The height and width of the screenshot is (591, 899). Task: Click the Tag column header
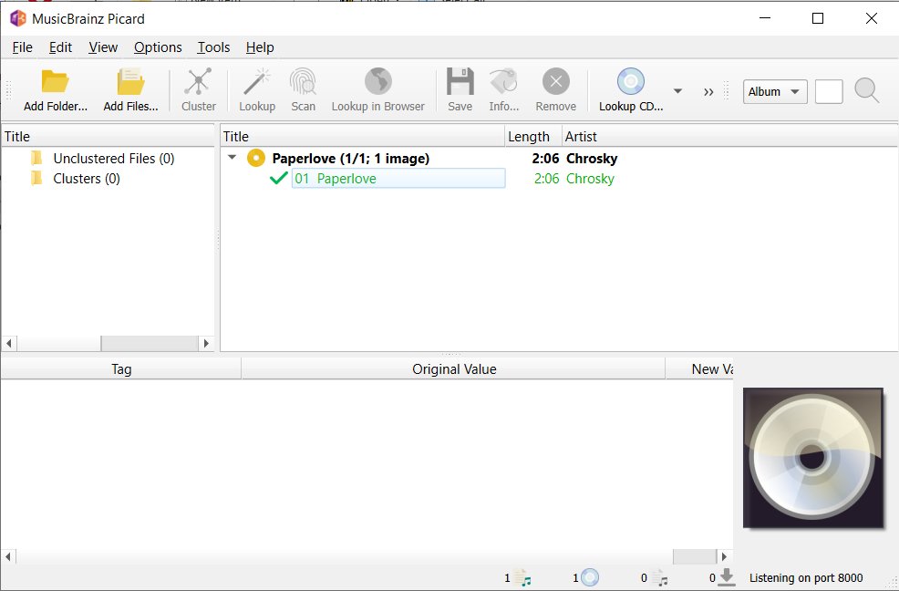[x=121, y=369]
